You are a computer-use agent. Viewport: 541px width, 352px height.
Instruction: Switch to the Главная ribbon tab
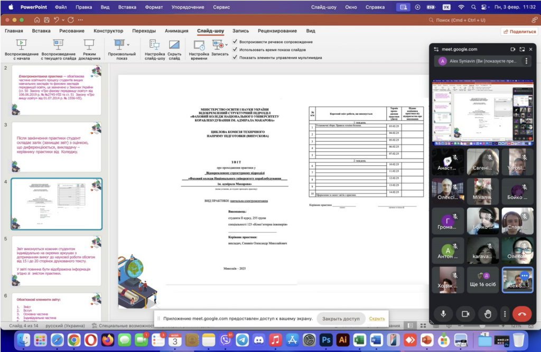(14, 31)
